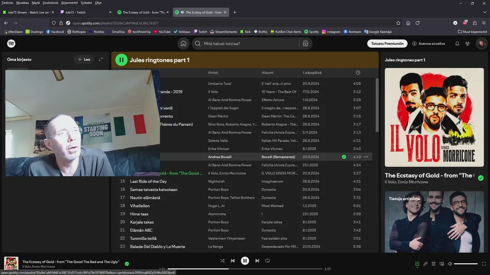Toggle saved check on Andrea Bocelli row

(x=344, y=157)
